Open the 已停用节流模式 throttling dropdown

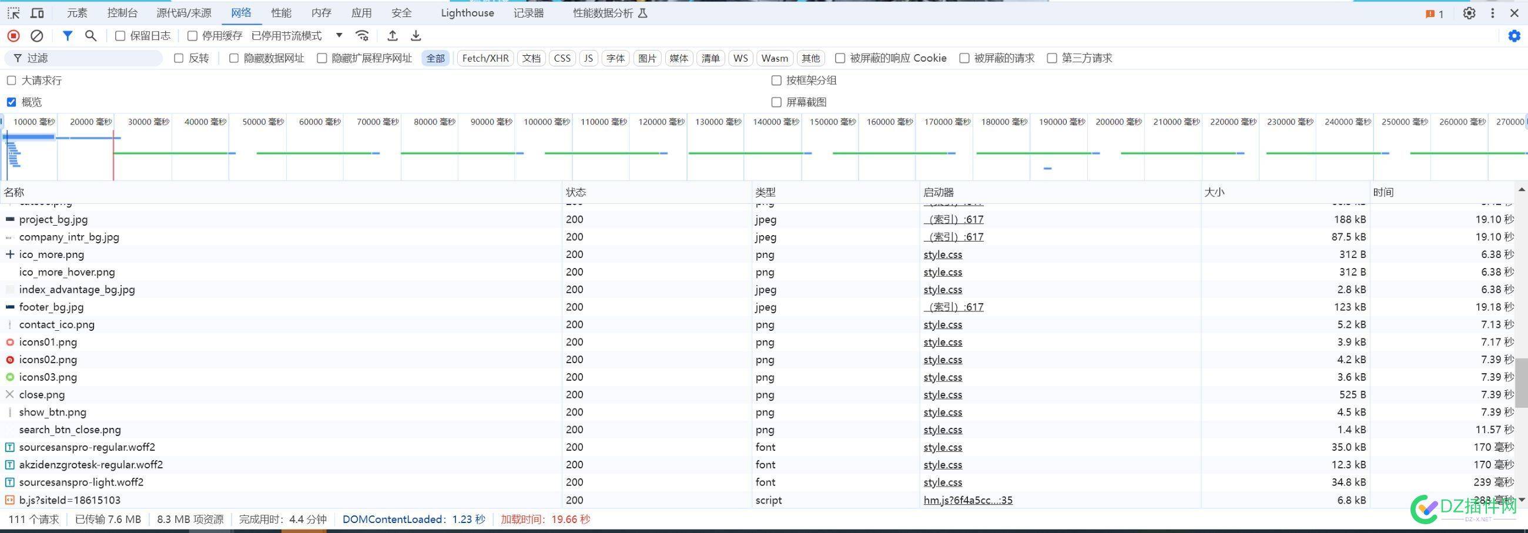297,36
